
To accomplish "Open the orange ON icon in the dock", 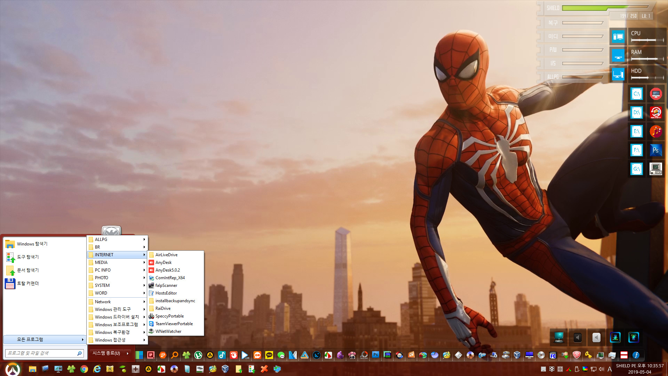I will 257,355.
